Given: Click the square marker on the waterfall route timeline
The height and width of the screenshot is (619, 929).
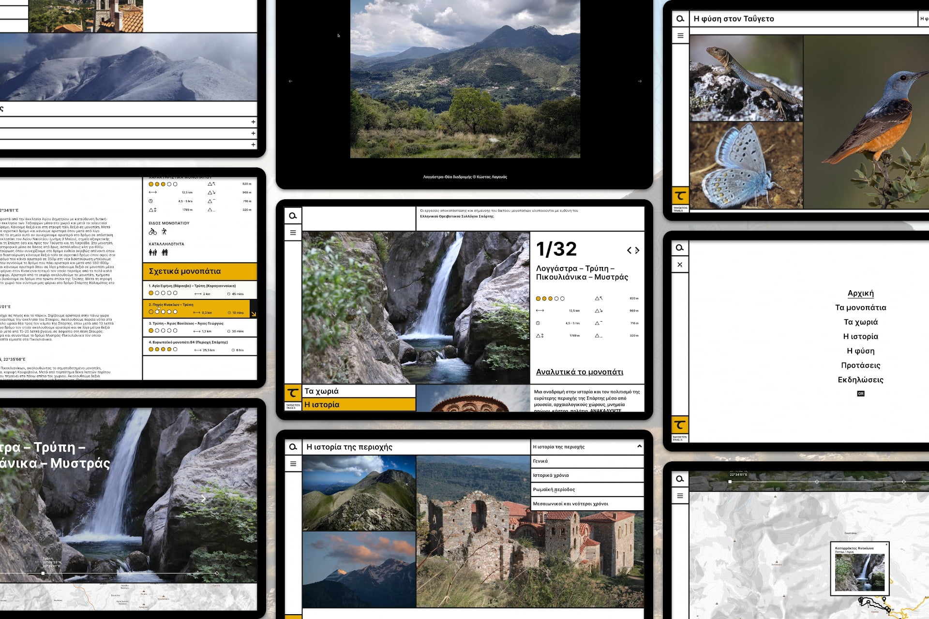Looking at the screenshot, I should point(43,573).
